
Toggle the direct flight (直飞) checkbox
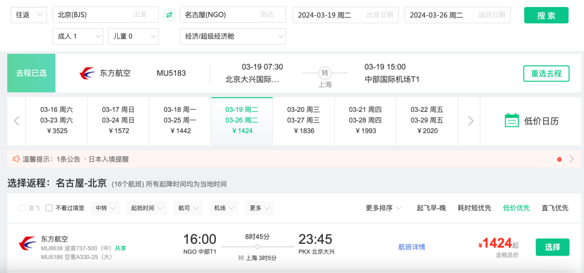22,208
